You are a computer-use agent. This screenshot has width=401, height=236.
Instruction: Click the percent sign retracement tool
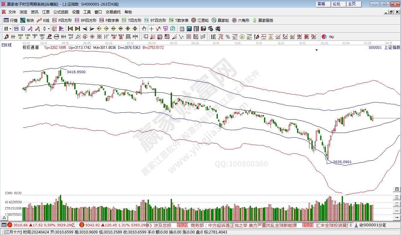[x=228, y=37]
